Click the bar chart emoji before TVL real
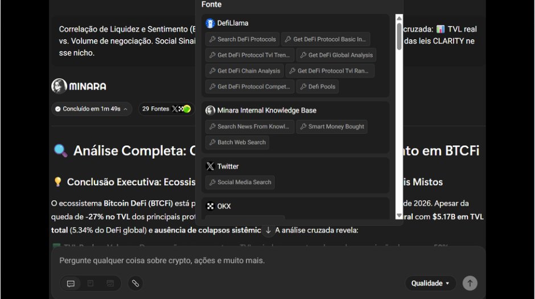Image resolution: width=535 pixels, height=299 pixels. point(441,29)
